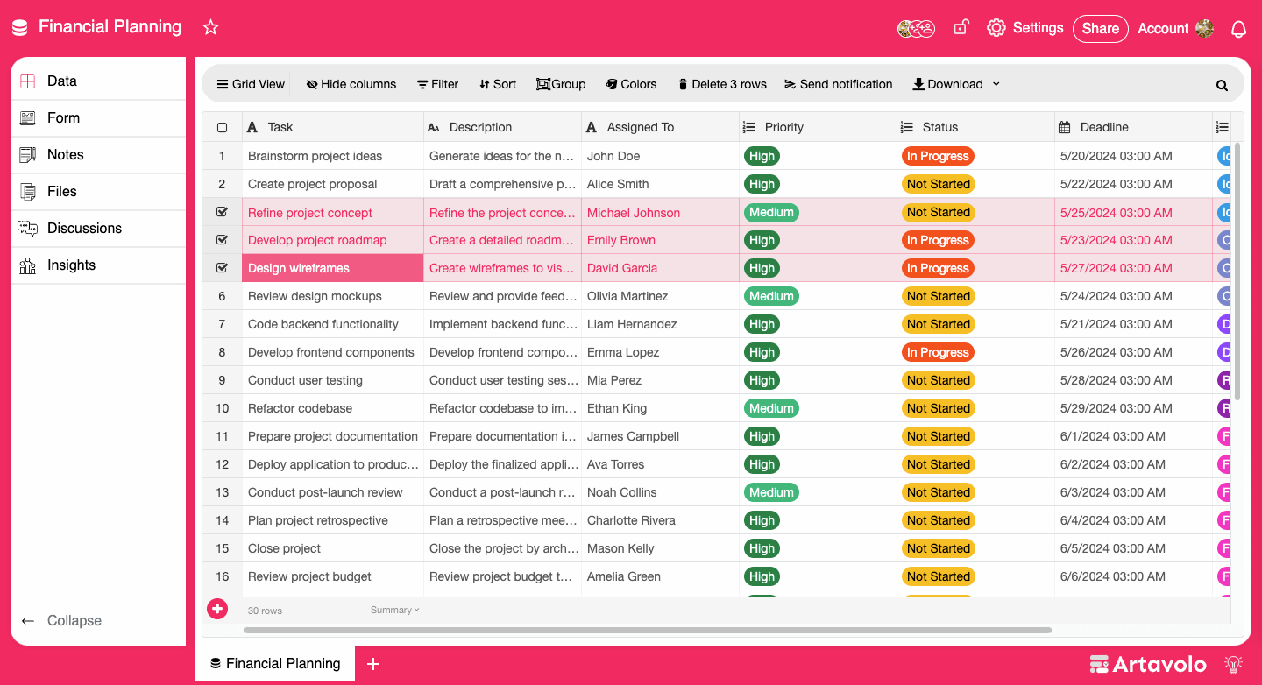Viewport: 1262px width, 685px height.
Task: Open the notifications bell
Action: pos(1238,29)
